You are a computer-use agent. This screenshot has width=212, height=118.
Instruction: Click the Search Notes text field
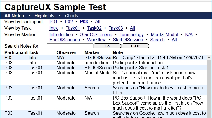(70, 46)
